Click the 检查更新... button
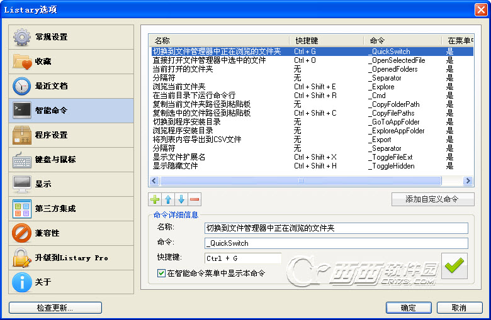Image resolution: width=491 pixels, height=320 pixels. click(x=55, y=308)
